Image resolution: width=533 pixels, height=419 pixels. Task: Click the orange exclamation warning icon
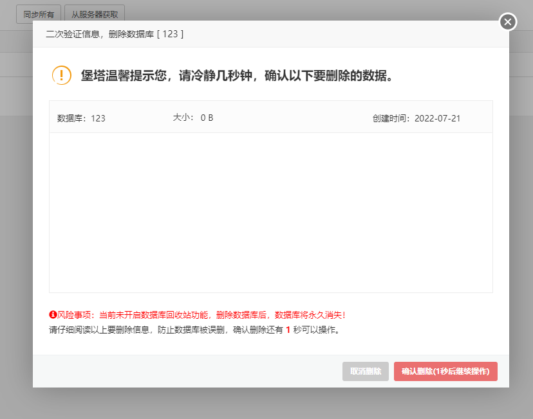click(x=62, y=75)
